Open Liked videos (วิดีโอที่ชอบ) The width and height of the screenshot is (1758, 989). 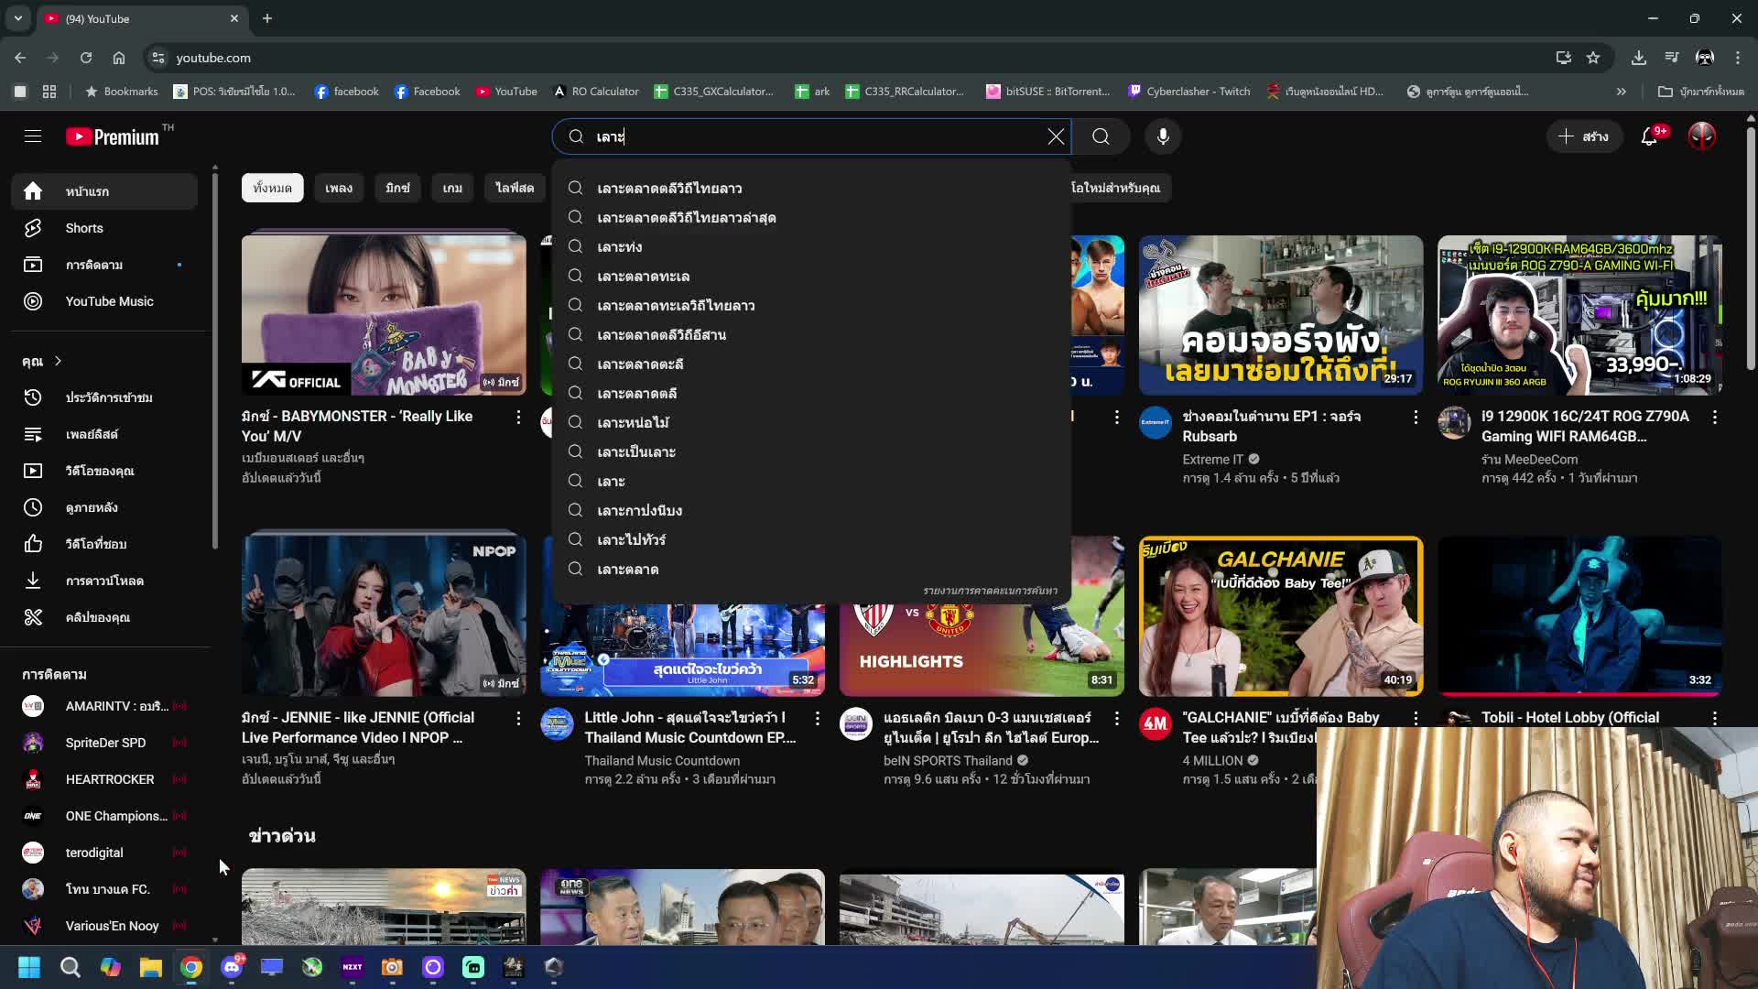point(104,544)
